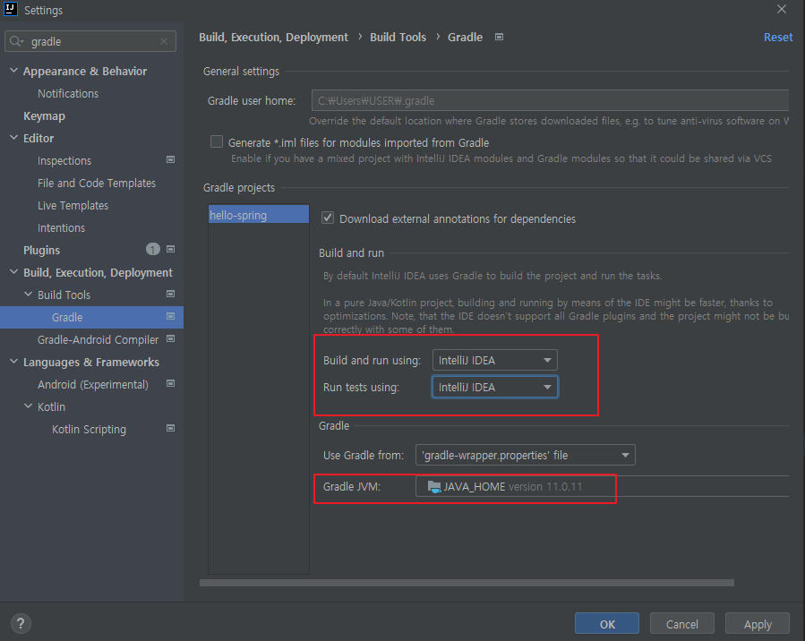Clear the gradle search text with X icon
The image size is (805, 641).
click(x=164, y=41)
